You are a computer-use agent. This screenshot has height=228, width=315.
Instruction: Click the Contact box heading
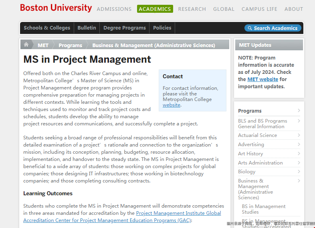click(x=173, y=77)
